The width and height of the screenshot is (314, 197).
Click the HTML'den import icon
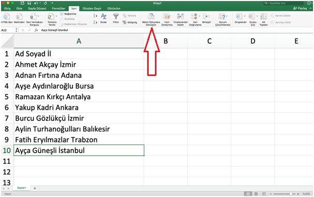(x=6, y=17)
